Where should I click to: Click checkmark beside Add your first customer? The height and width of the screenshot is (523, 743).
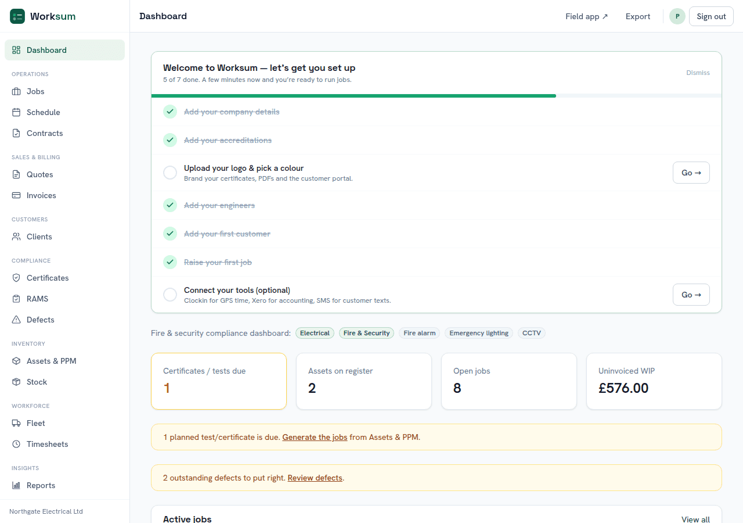pos(170,234)
